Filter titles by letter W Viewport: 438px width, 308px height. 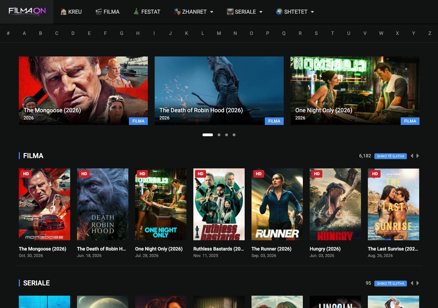381,33
